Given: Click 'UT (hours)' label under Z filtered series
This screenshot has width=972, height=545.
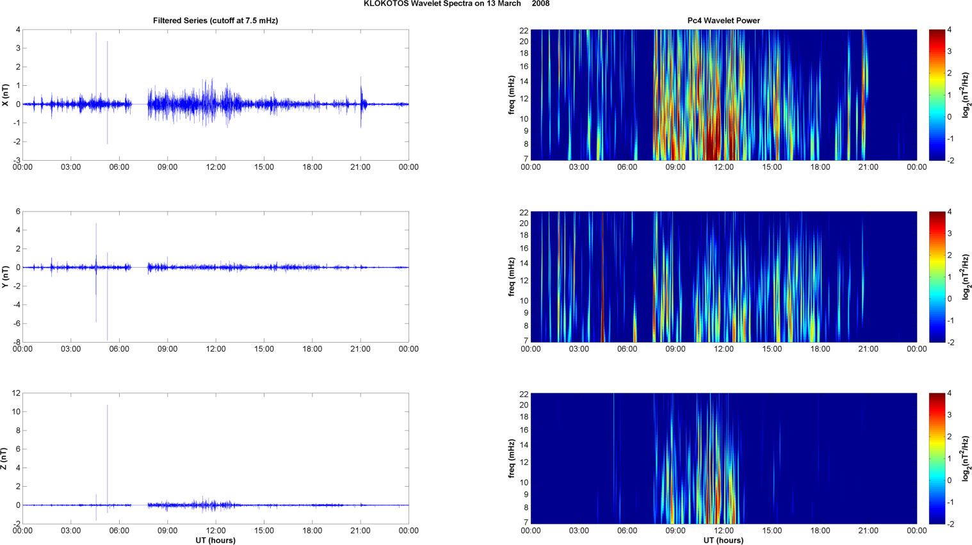Looking at the screenshot, I should tap(215, 541).
